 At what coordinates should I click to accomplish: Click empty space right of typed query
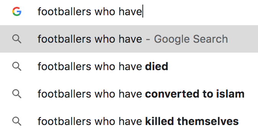pos(198,12)
